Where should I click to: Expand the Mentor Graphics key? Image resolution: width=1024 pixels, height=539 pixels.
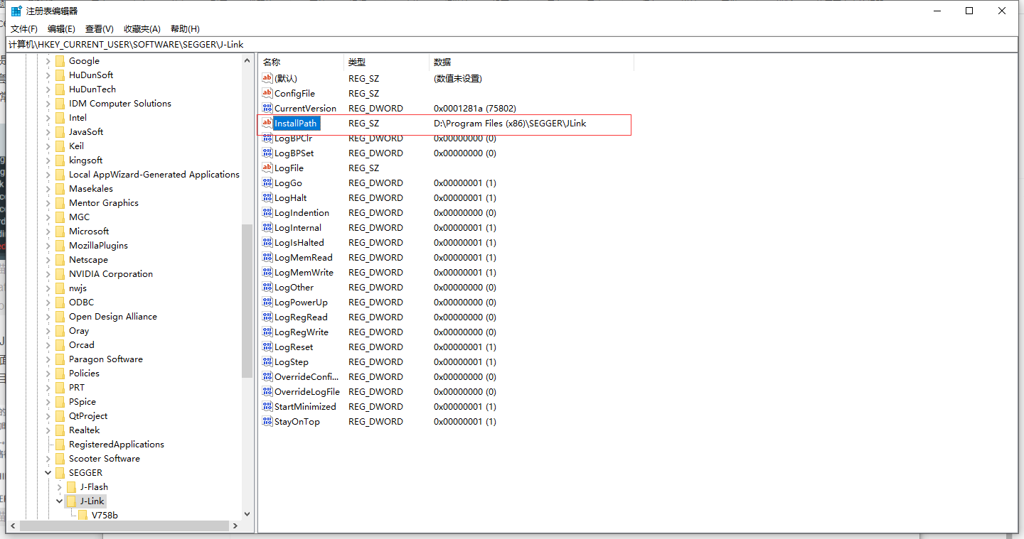pos(48,202)
